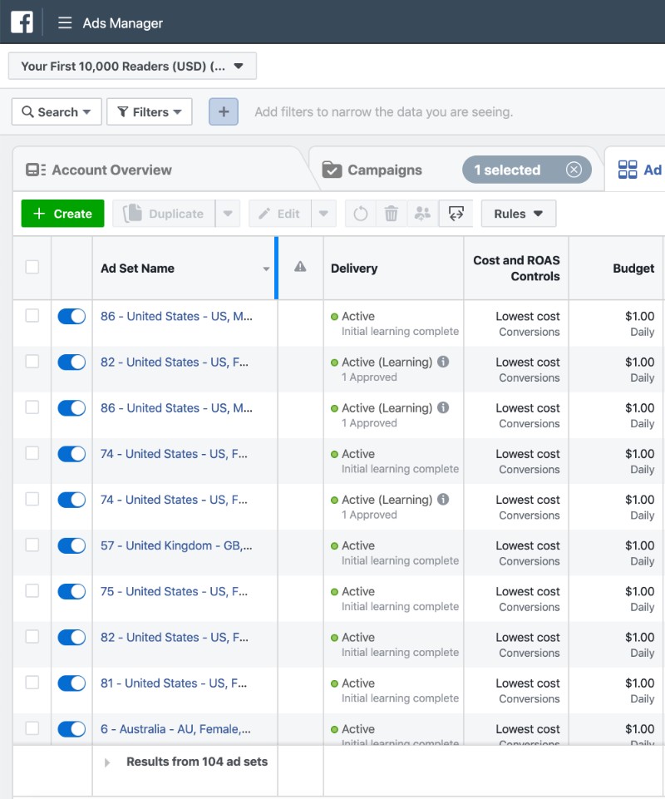This screenshot has height=799, width=665.
Task: Click the warning triangle column header
Action: (300, 267)
